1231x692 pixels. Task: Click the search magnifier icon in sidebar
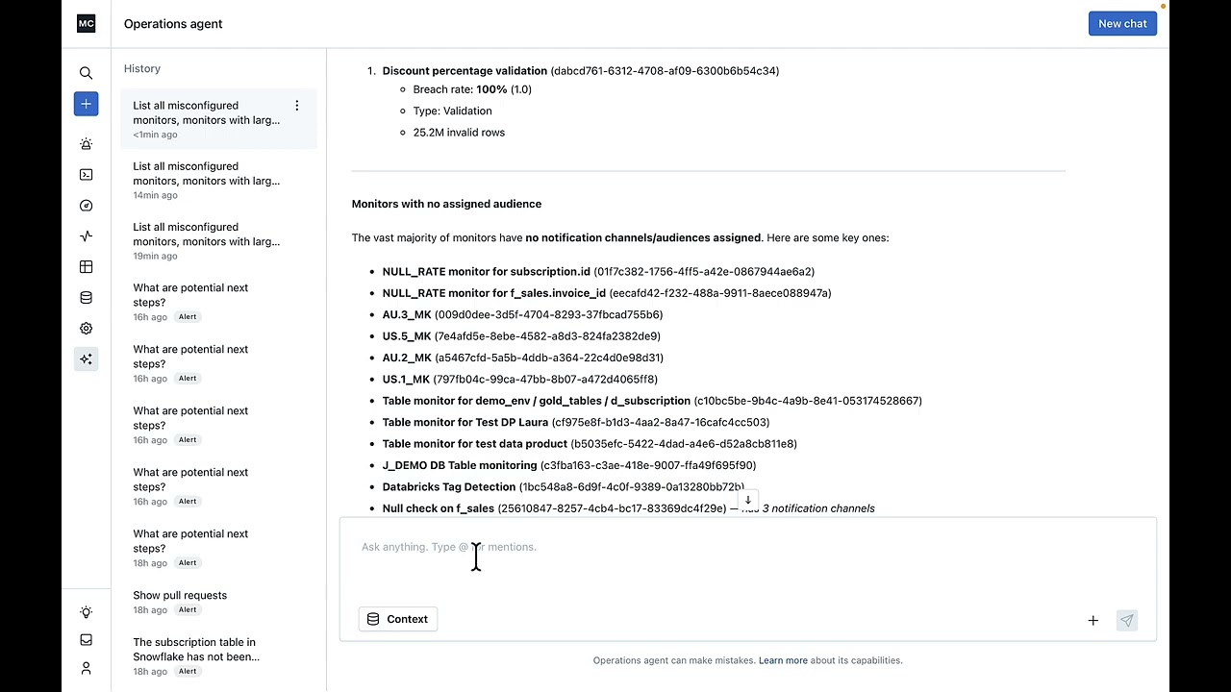pos(86,73)
